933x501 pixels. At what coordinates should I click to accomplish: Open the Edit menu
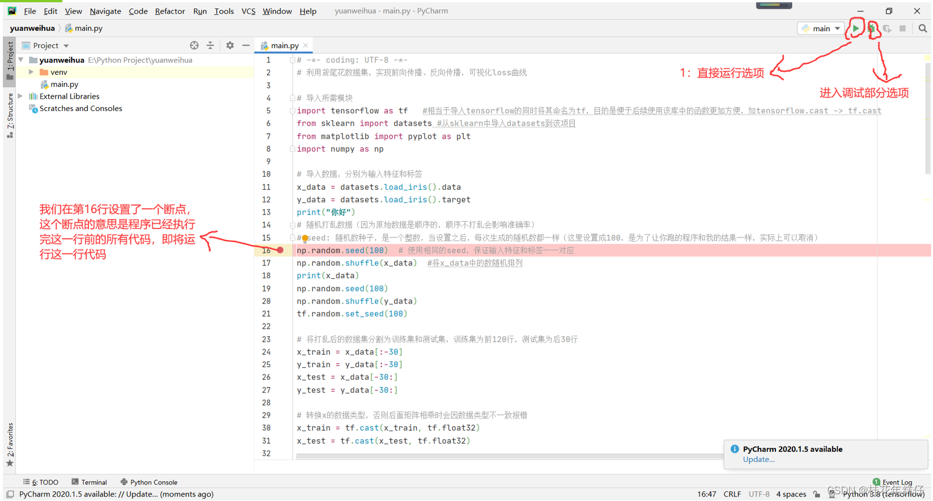pos(50,11)
